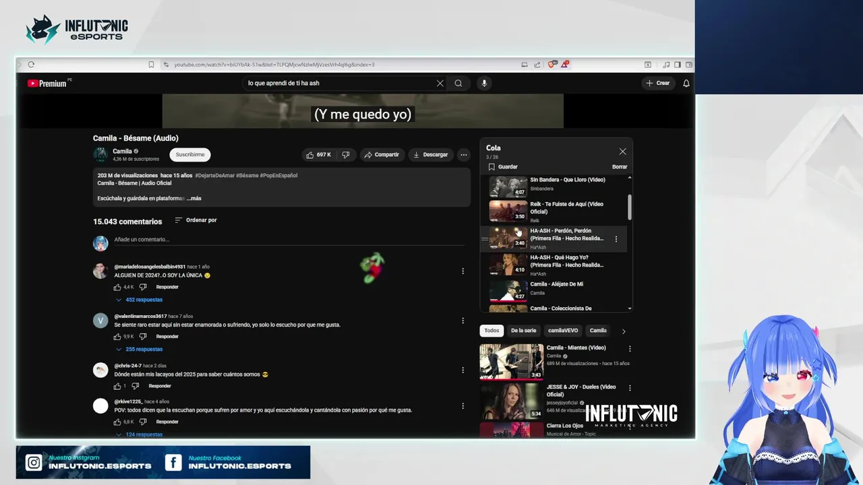Screen dimensions: 863x485
Task: Click the #PopEnEspañol hashtag link
Action: coord(278,176)
